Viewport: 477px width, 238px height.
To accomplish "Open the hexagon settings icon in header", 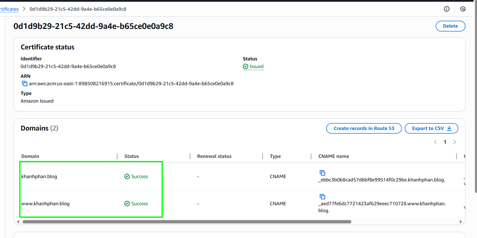I will 463,9.
